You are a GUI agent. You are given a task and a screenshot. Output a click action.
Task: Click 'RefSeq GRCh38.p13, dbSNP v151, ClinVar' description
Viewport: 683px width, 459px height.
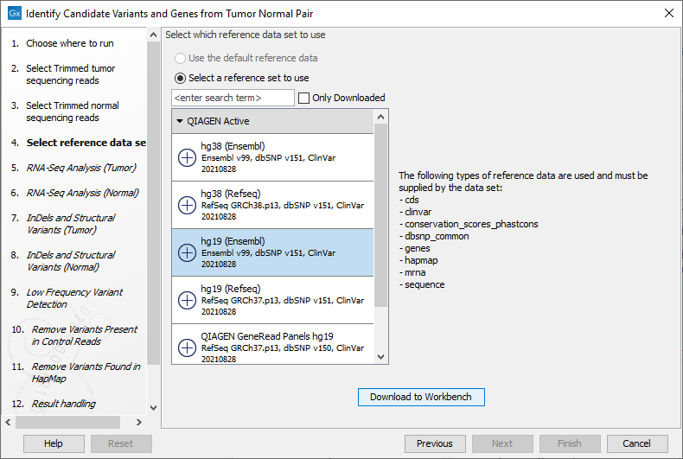282,206
